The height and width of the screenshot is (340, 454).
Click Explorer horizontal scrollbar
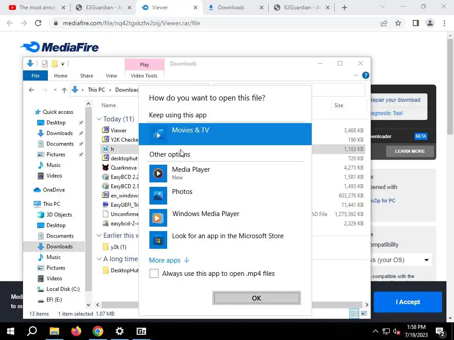click(231, 305)
